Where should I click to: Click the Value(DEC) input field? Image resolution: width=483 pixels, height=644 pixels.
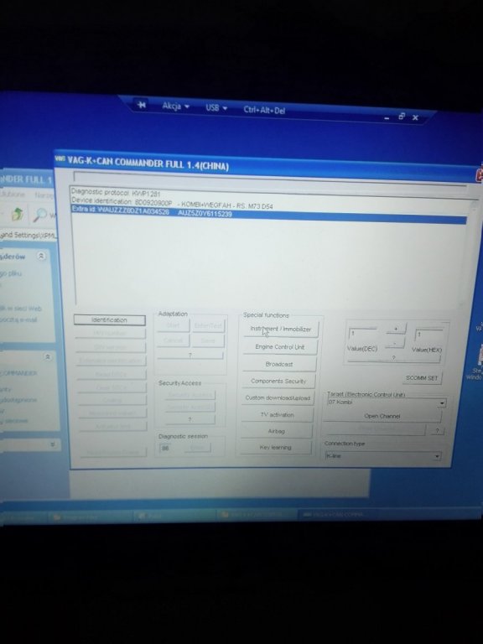coord(362,334)
